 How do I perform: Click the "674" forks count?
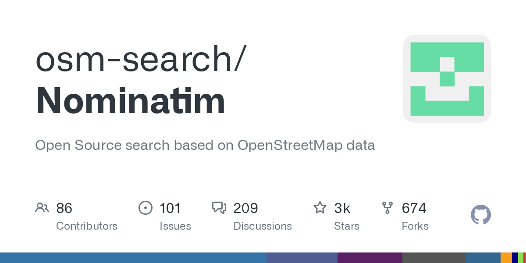(x=414, y=208)
